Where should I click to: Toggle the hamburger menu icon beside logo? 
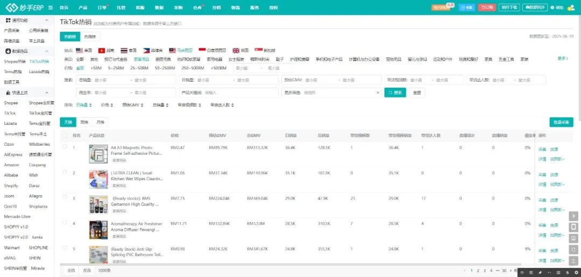(51, 8)
